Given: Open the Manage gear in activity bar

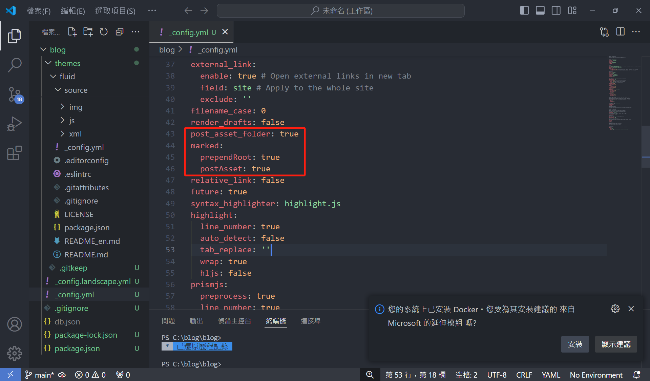Looking at the screenshot, I should tap(14, 354).
